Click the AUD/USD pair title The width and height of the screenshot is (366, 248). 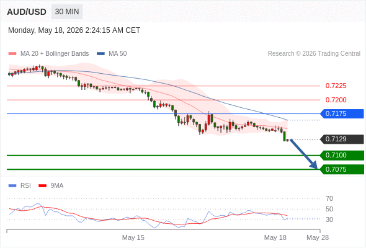pos(27,12)
